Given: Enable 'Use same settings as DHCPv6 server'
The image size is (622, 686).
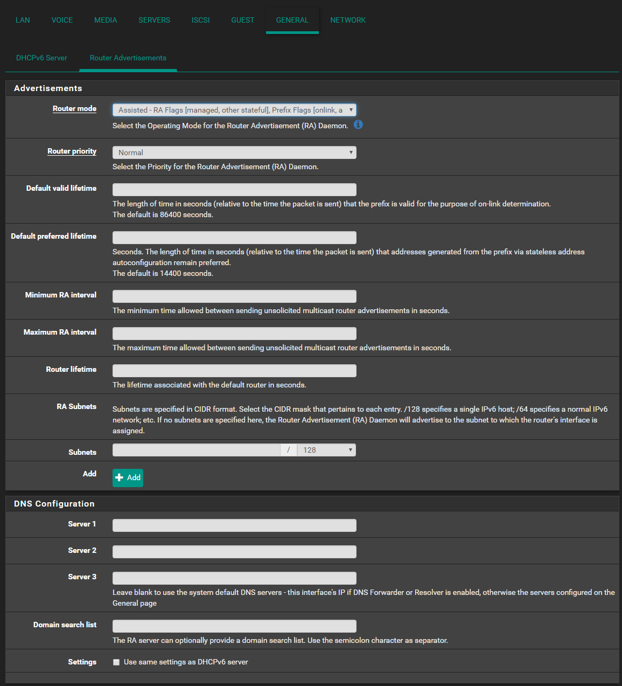Looking at the screenshot, I should pos(116,662).
